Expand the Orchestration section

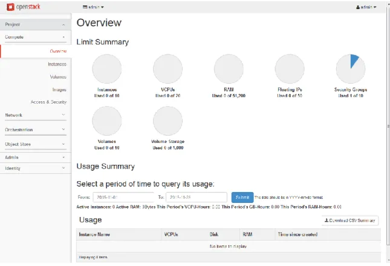coord(36,130)
